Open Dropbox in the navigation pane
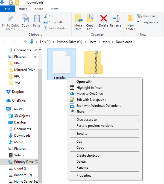 point(18,92)
